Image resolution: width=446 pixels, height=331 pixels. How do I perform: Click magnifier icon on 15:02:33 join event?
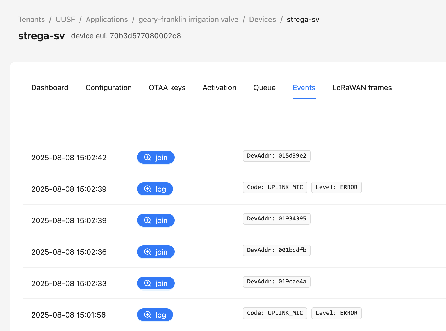click(148, 283)
